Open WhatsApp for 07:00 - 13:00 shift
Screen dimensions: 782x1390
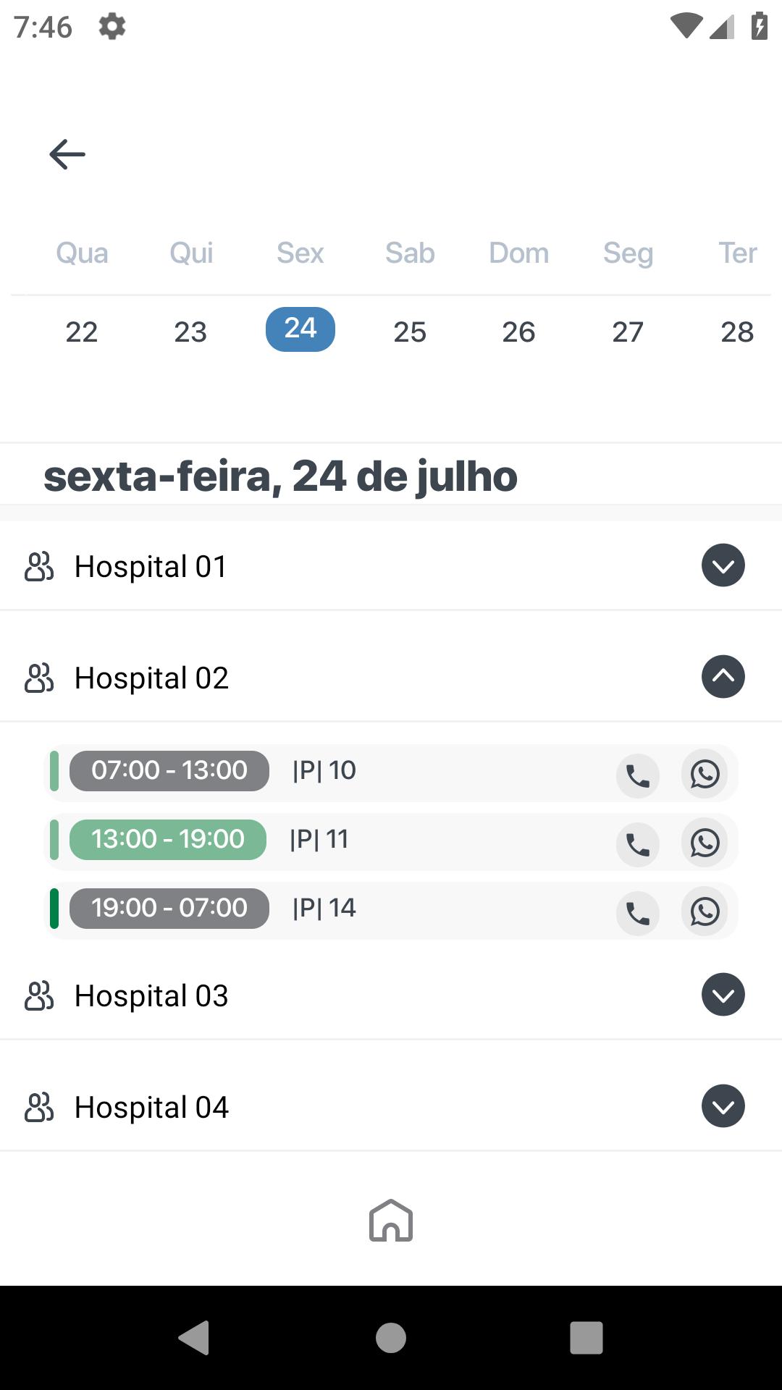(705, 774)
